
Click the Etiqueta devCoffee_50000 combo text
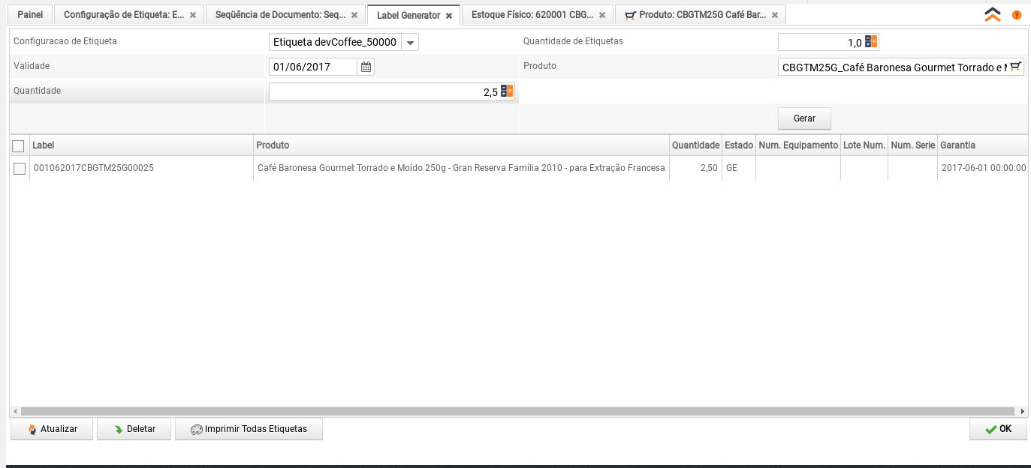point(335,43)
